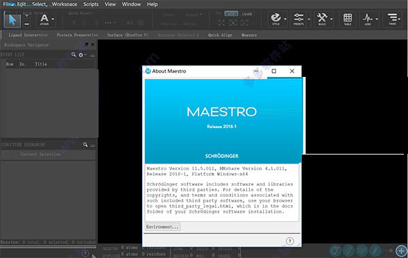Open the Presets sliders icon
This screenshot has width=408, height=258.
299,19
